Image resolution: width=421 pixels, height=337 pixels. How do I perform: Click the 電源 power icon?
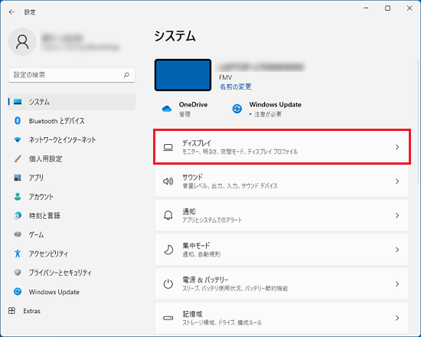tap(168, 284)
